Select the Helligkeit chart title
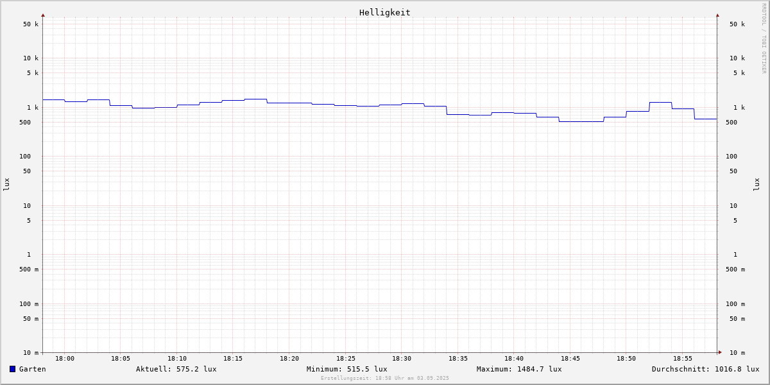Image resolution: width=770 pixels, height=385 pixels. coord(384,12)
